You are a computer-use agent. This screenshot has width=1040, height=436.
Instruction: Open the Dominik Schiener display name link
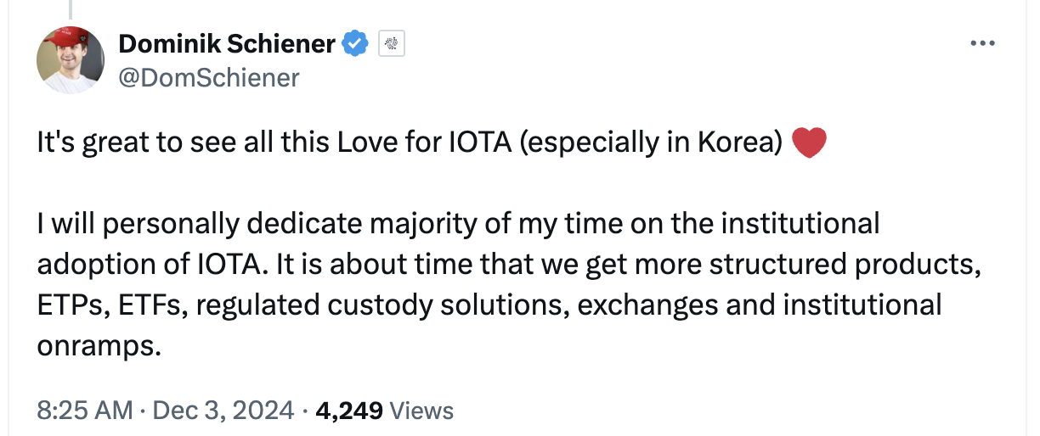227,43
